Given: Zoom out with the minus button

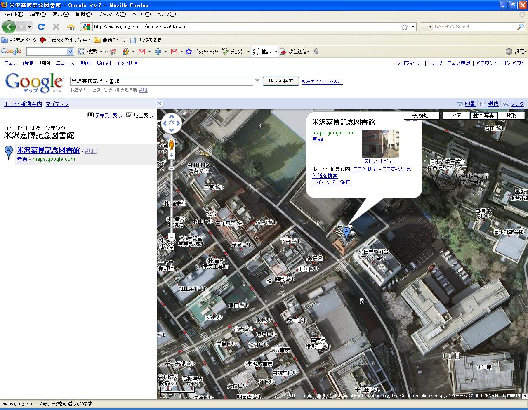Looking at the screenshot, I should 172,238.
